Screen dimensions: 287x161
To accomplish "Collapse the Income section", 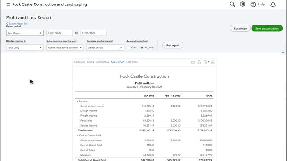I will pyautogui.click(x=78, y=101).
